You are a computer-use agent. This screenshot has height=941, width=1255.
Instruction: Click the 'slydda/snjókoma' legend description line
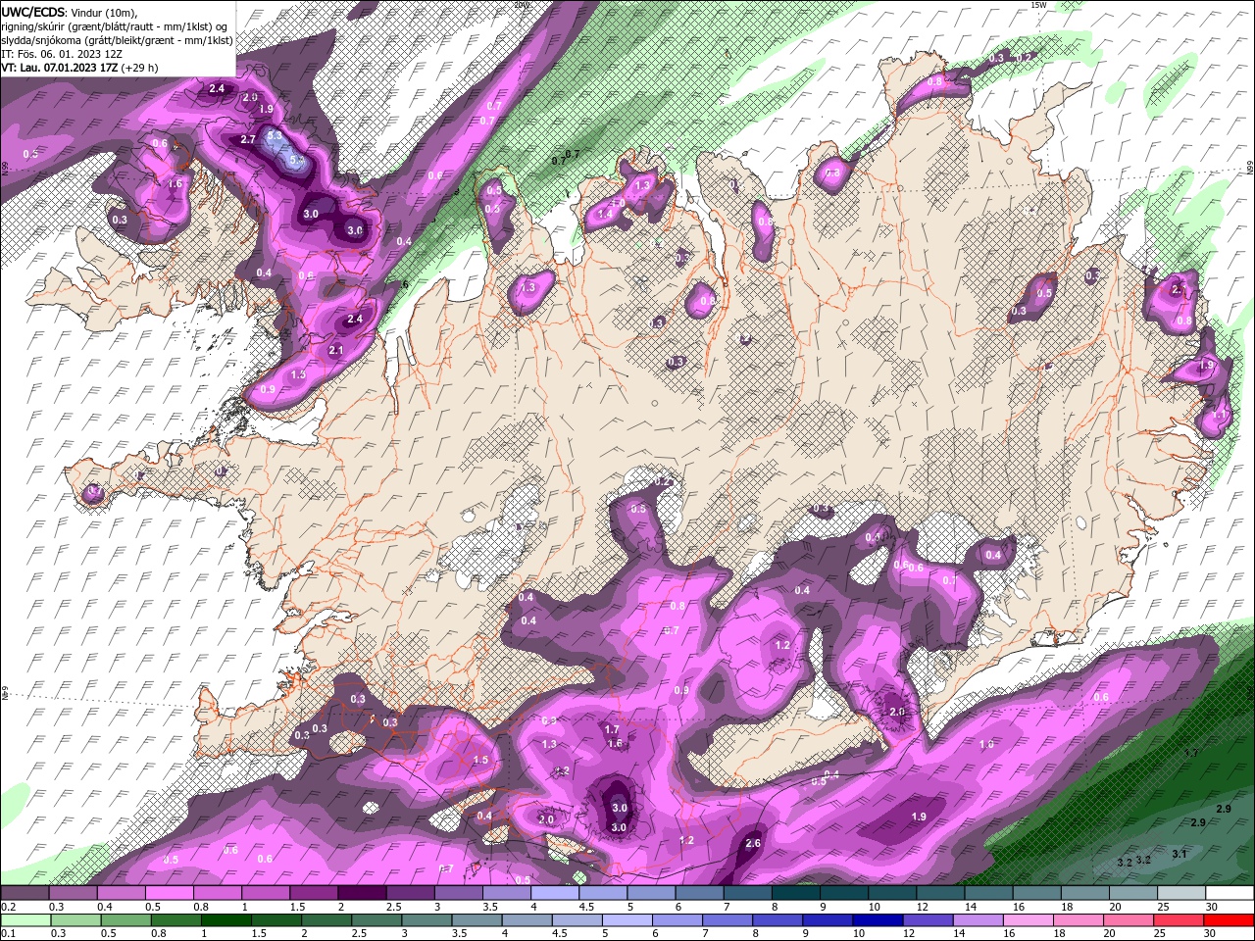point(117,39)
